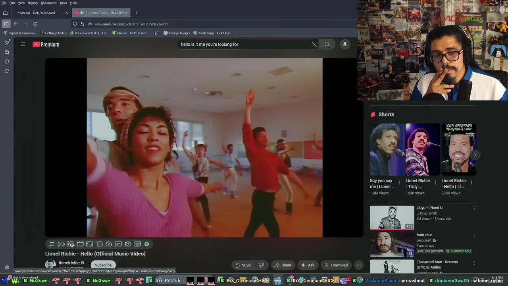This screenshot has height=286, width=508.
Task: Download the video
Action: point(336,265)
